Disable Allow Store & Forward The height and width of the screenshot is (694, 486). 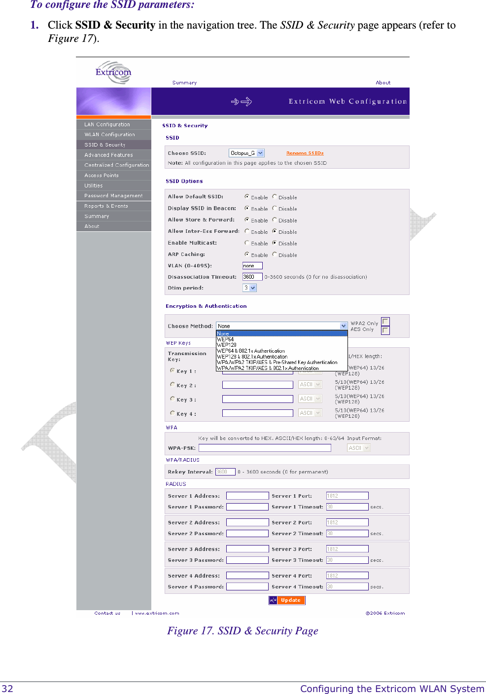[x=275, y=219]
